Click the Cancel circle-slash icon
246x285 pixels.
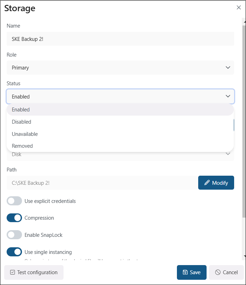[x=217, y=272]
